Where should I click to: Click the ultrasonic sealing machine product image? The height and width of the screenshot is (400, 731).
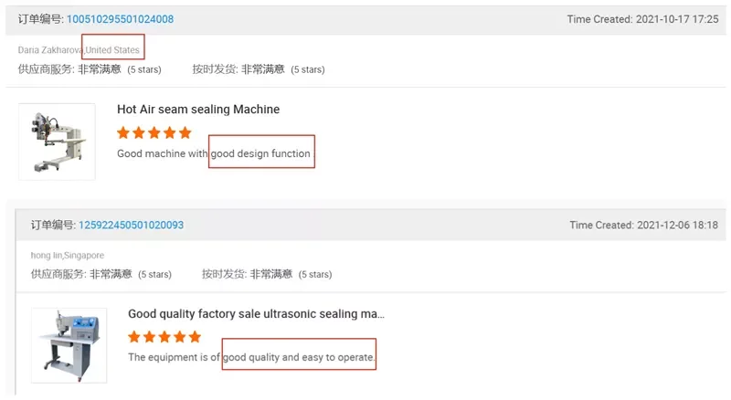69,344
